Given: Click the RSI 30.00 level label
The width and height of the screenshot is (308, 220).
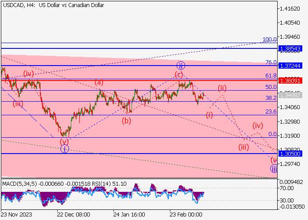Looking at the screenshot, I should tap(287, 201).
